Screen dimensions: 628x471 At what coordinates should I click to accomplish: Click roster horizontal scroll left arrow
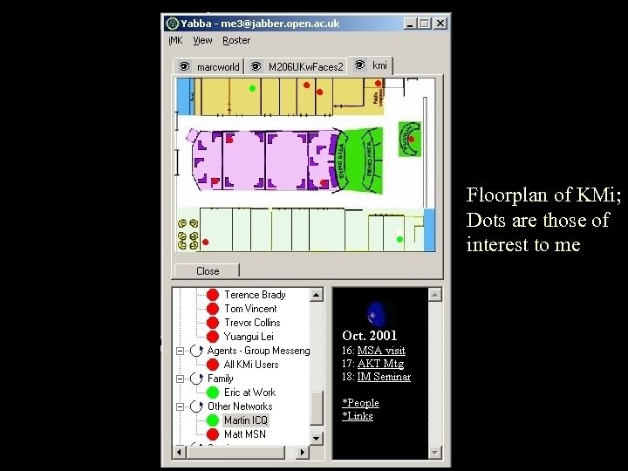pos(179,452)
